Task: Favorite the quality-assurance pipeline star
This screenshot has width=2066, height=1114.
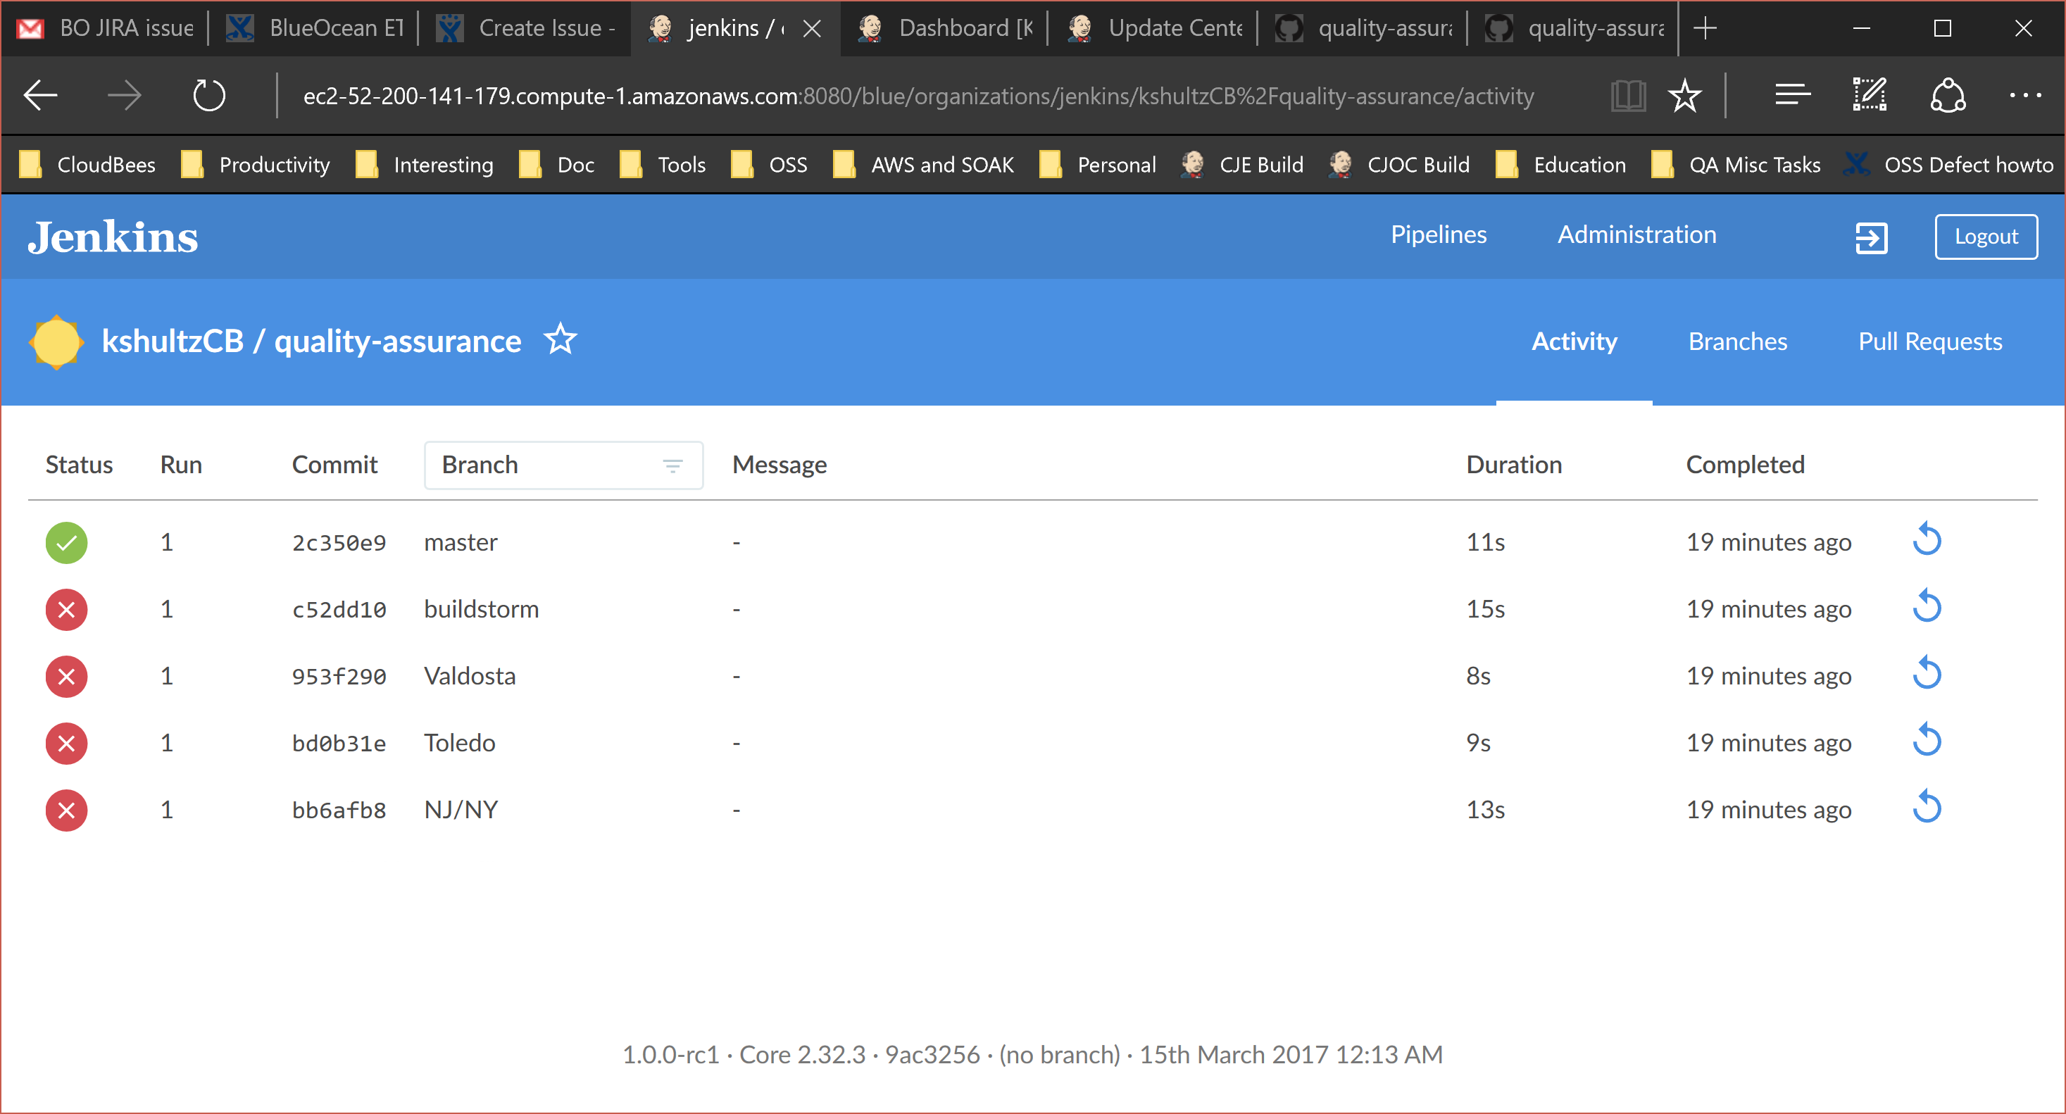Action: click(560, 340)
